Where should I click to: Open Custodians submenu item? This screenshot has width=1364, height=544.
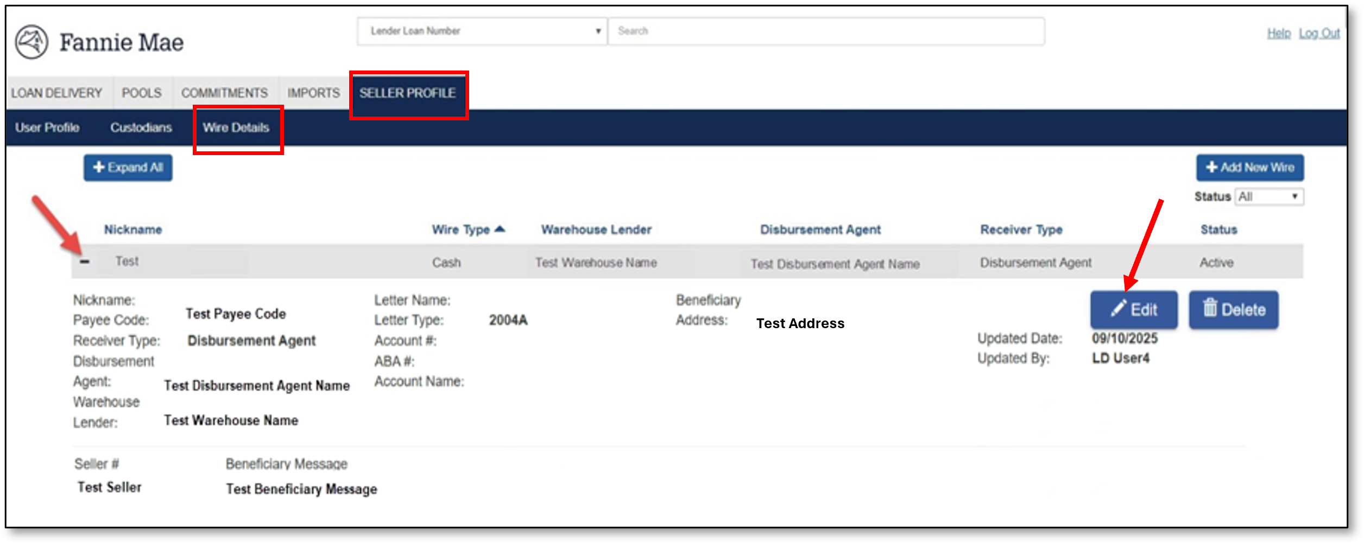click(x=141, y=127)
